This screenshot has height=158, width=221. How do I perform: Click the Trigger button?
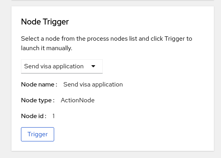38,134
